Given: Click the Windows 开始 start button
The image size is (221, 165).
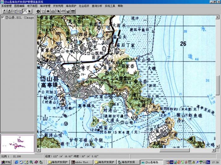Looking at the screenshot, I should [6, 162].
